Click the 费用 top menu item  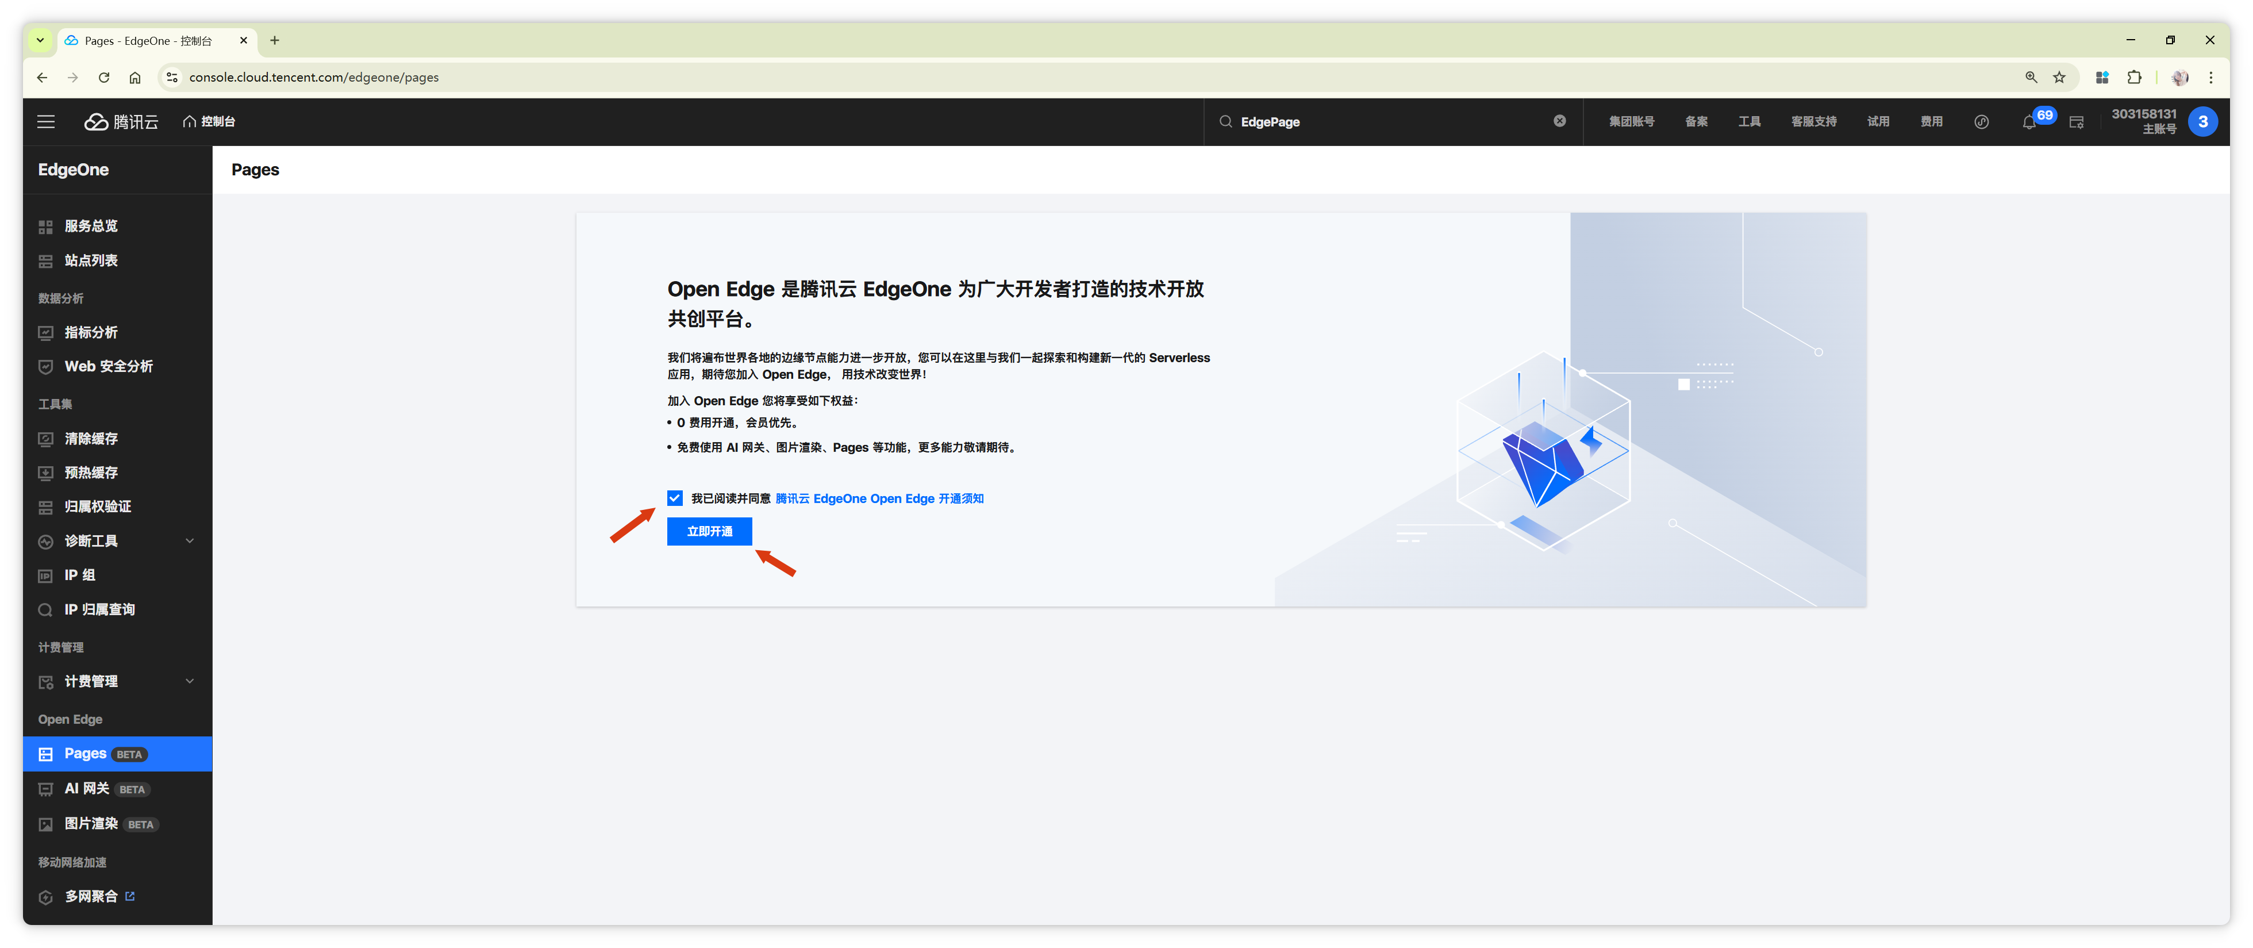coord(1931,121)
